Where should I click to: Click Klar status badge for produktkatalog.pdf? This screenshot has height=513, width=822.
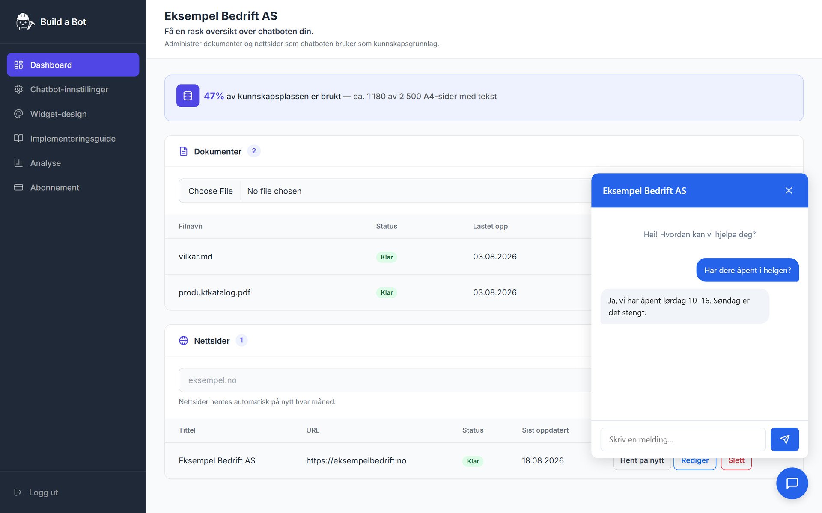tap(387, 292)
